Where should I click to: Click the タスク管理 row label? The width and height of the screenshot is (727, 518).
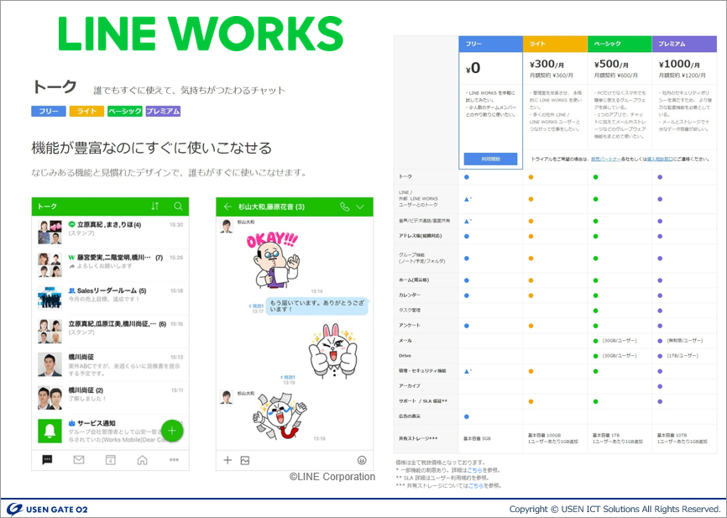click(410, 311)
